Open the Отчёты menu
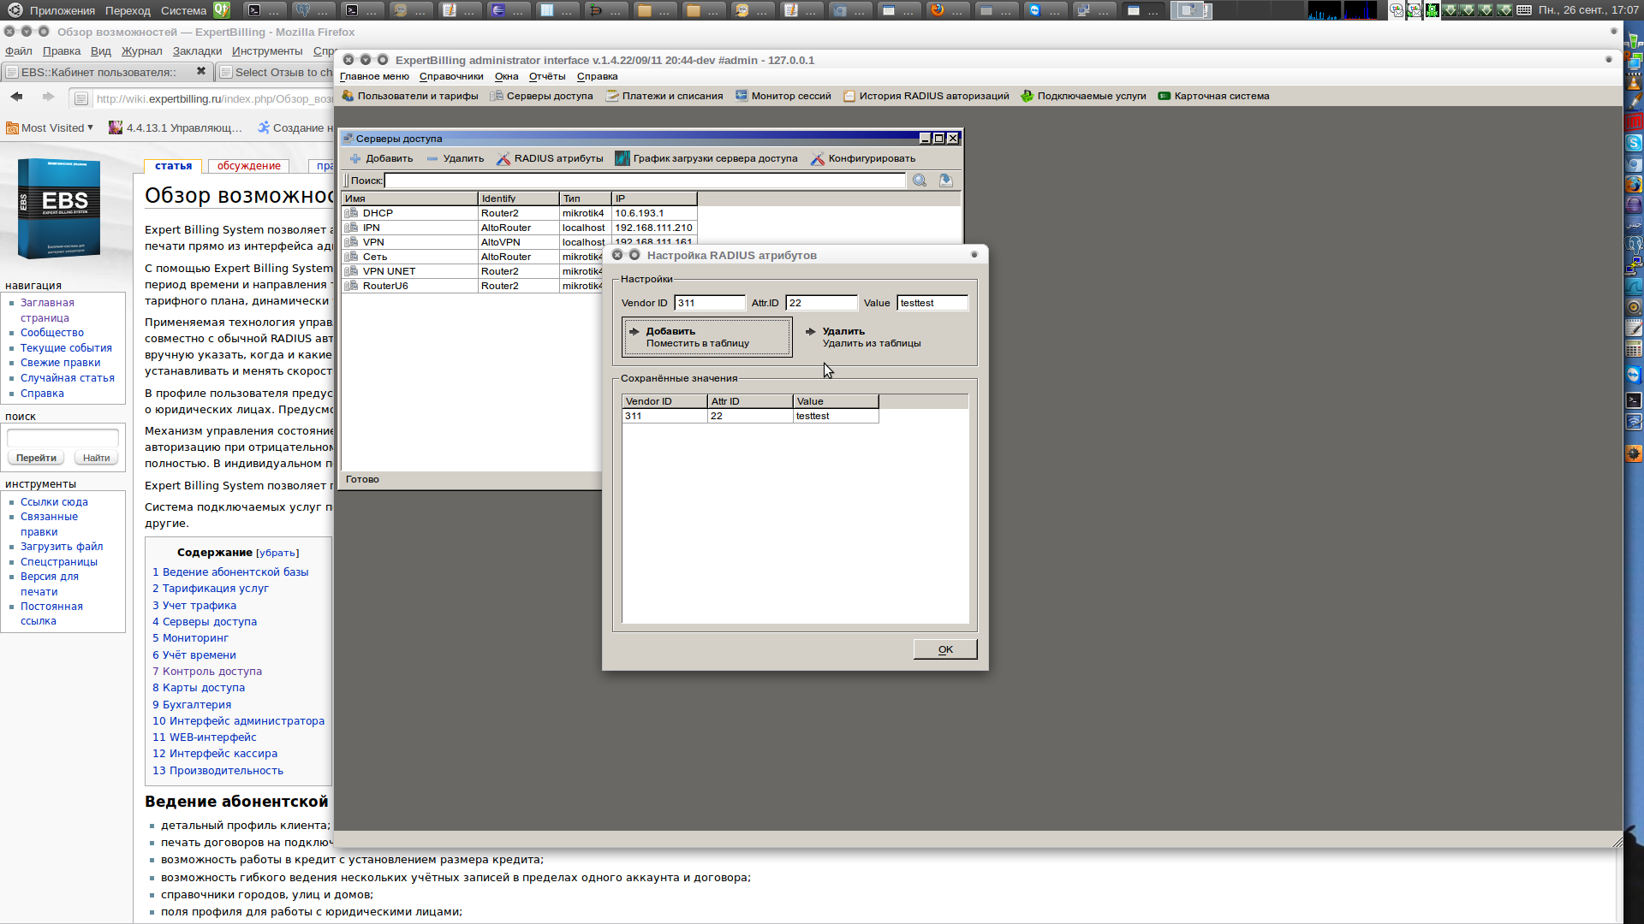This screenshot has height=924, width=1644. tap(546, 76)
